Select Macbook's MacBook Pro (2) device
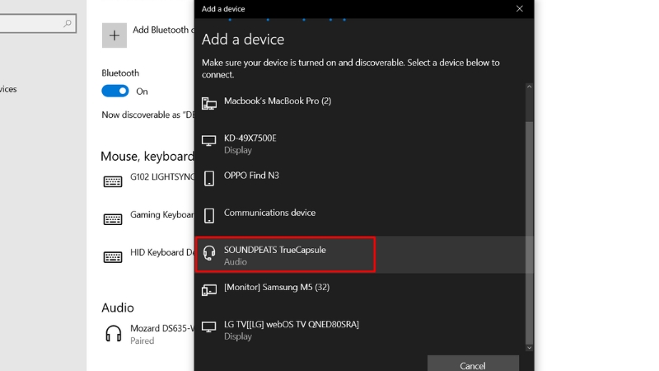 point(360,106)
